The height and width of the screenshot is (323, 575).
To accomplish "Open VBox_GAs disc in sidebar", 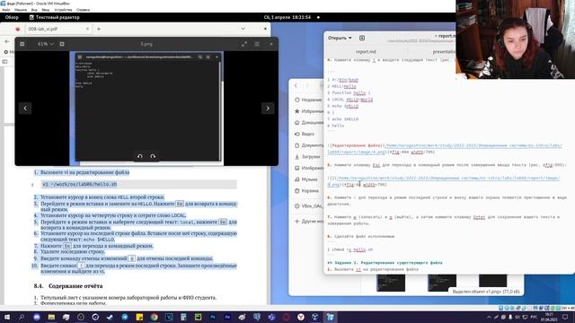I will coord(308,205).
